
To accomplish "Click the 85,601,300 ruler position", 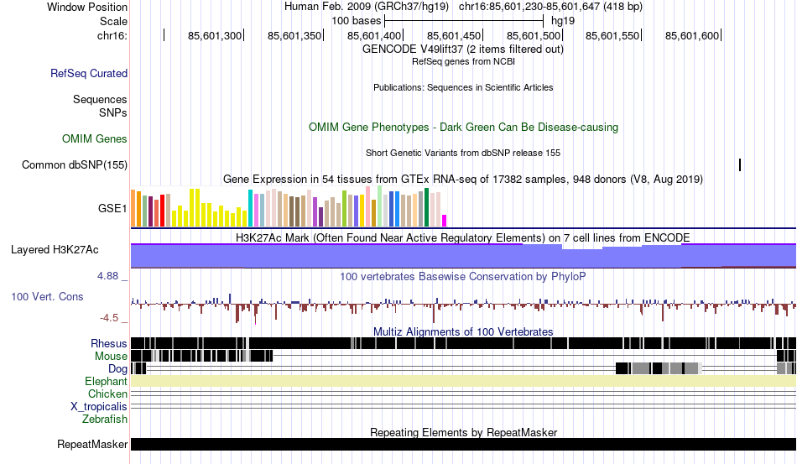I will 215,35.
